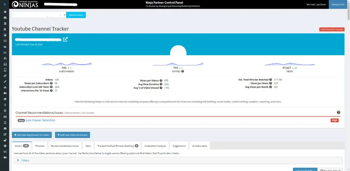Open external channel link icon
This screenshot has width=350, height=171.
(65, 40)
